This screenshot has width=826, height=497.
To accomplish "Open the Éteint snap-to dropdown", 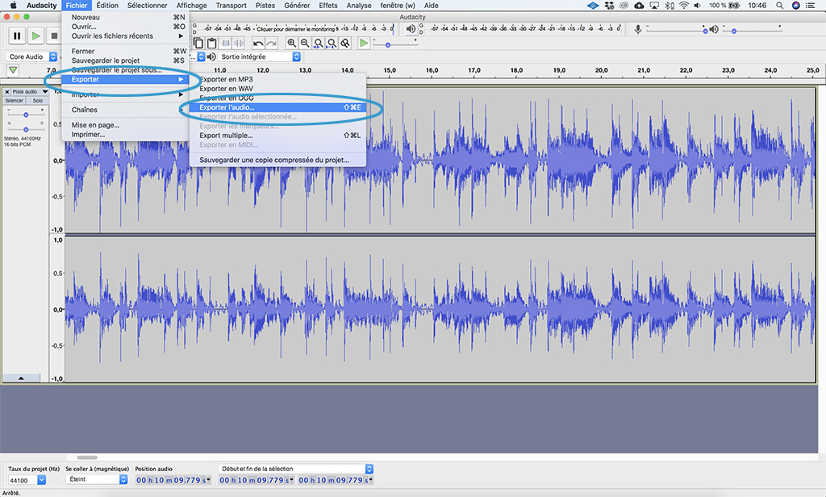I will coord(98,479).
